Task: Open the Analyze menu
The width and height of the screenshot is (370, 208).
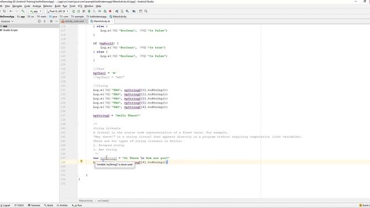Action: tap(36, 6)
